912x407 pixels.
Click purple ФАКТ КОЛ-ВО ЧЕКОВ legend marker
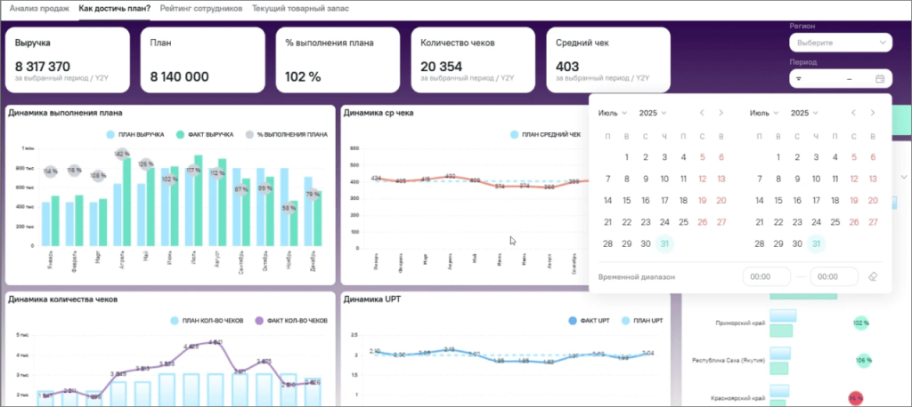tap(262, 320)
